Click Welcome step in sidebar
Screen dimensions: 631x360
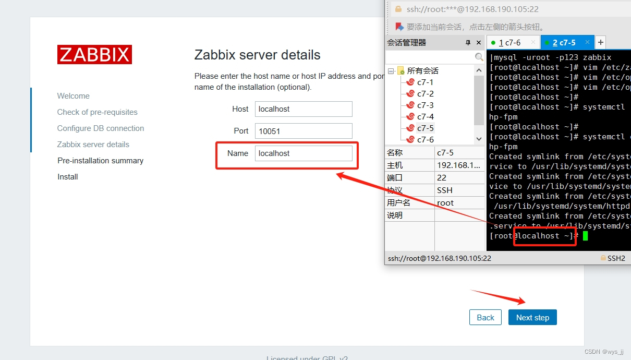point(74,96)
